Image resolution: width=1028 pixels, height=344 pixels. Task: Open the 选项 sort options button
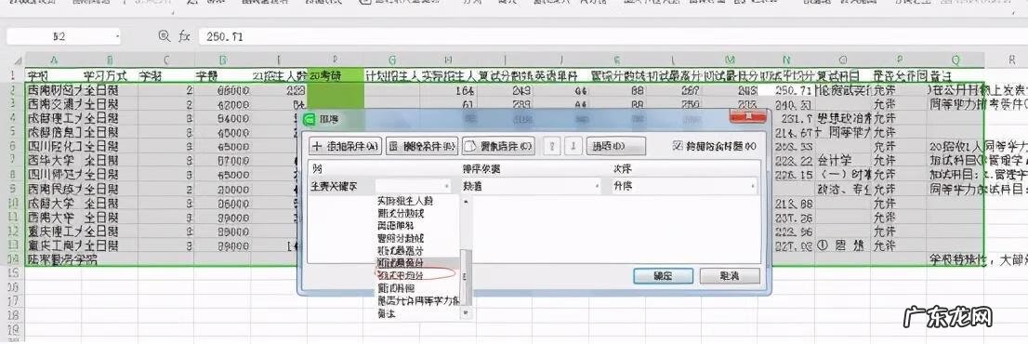click(615, 145)
